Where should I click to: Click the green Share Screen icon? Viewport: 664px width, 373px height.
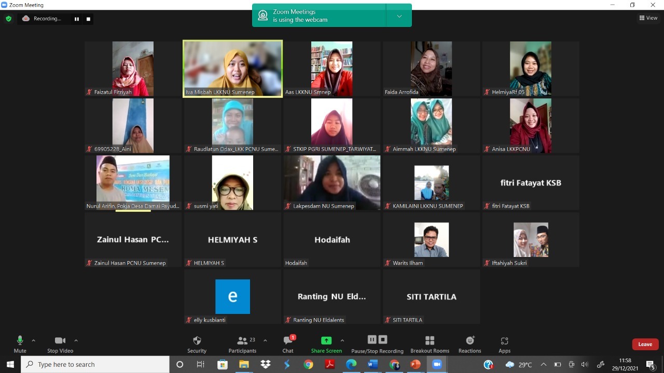coord(326,340)
